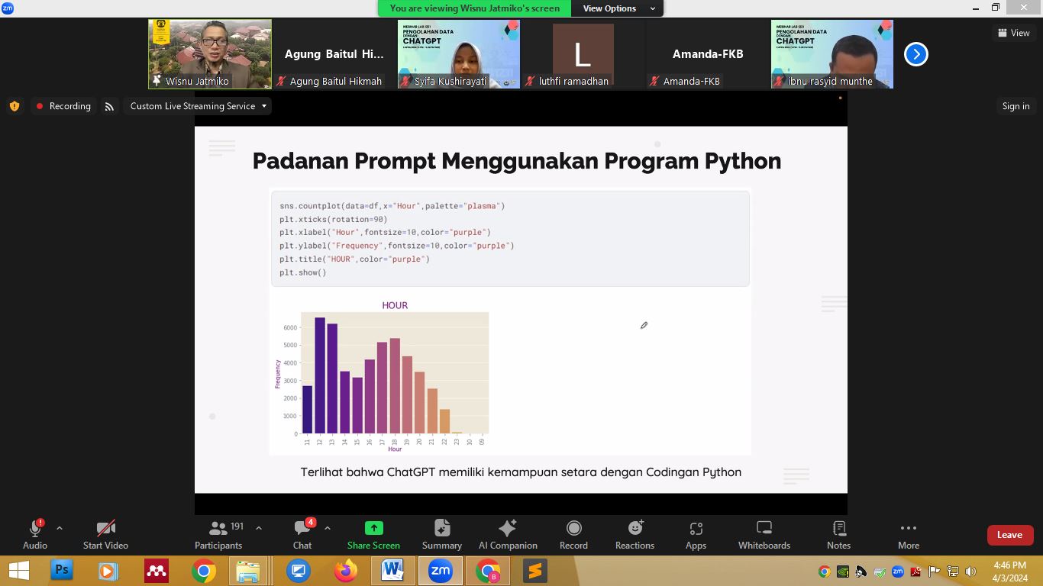Click the Chrome icon in system tray
Viewport: 1043px width, 586px height.
[x=825, y=572]
